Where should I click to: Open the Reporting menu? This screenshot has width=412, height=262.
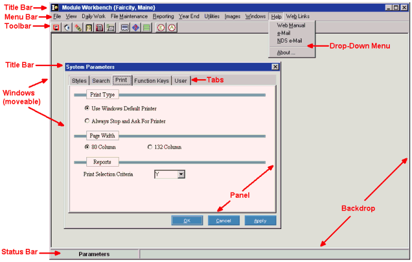click(x=163, y=16)
